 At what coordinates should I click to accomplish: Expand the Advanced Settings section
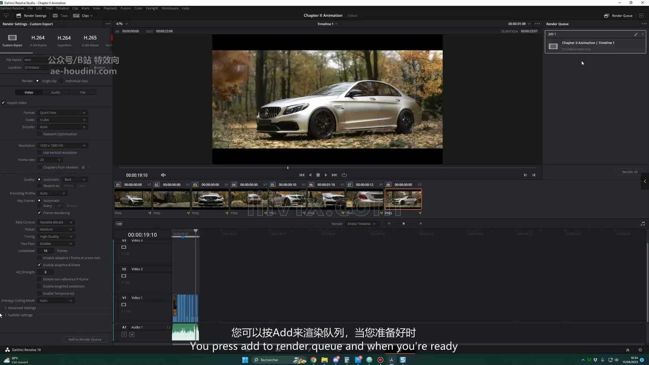(x=21, y=308)
